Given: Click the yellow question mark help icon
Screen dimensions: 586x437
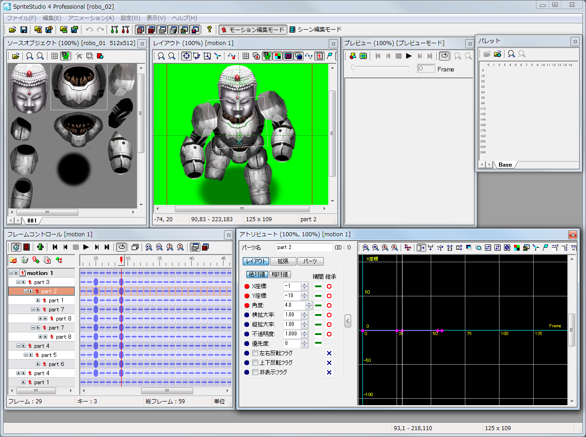Looking at the screenshot, I should pyautogui.click(x=209, y=30).
